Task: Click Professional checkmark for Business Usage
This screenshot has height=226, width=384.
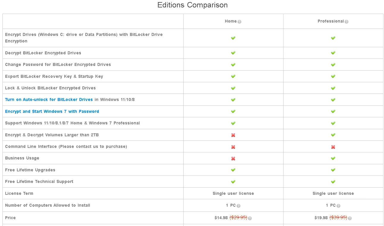Action: (x=333, y=159)
